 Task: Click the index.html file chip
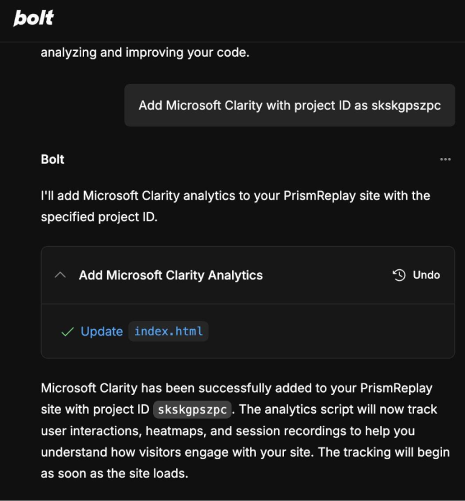click(170, 332)
